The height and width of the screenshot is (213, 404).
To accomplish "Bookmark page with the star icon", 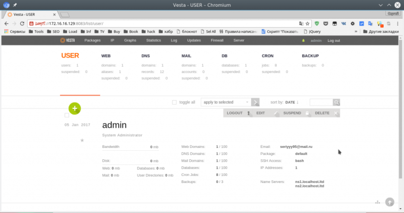I will [308, 23].
